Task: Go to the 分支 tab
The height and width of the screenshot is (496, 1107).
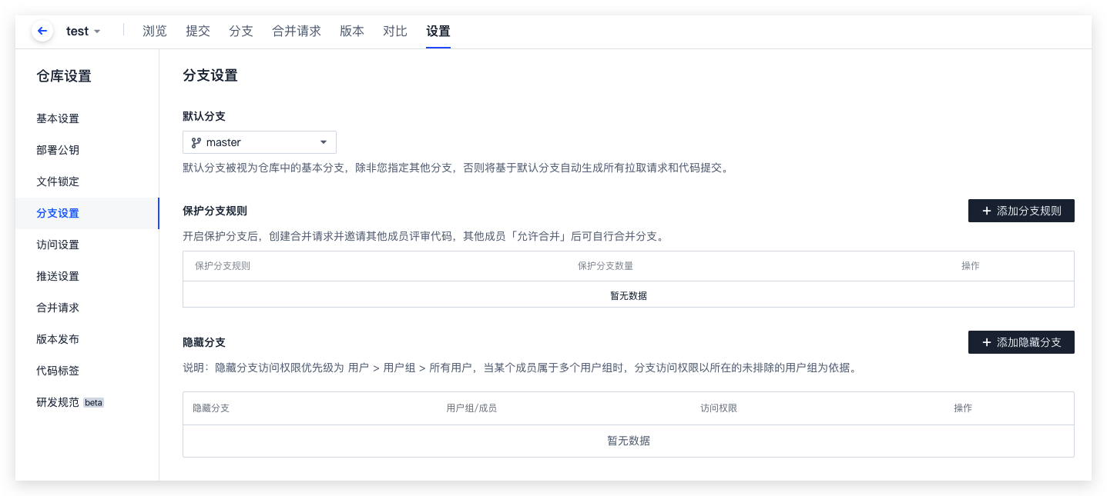Action: tap(241, 32)
